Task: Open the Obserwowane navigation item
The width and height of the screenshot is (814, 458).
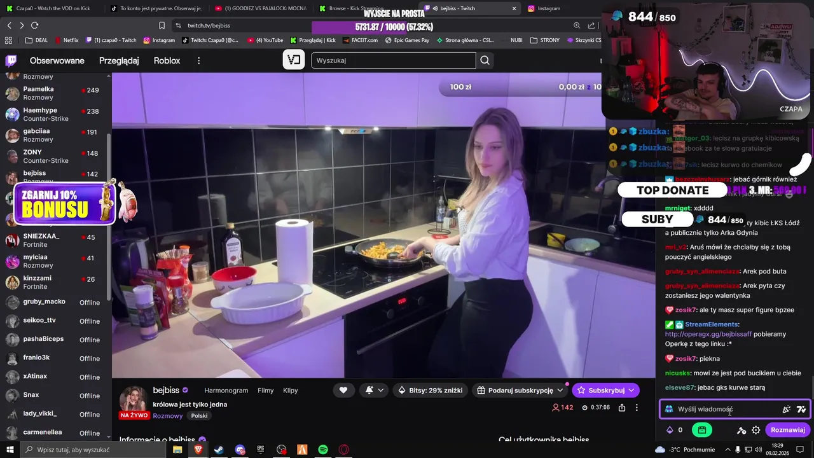Action: [x=57, y=60]
